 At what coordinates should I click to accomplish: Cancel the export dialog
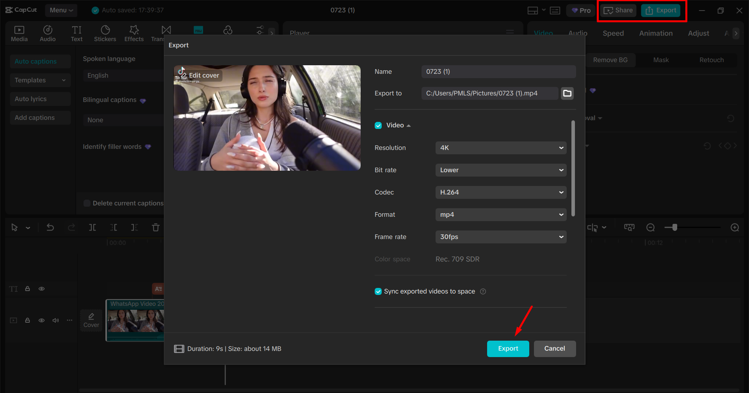(x=555, y=348)
